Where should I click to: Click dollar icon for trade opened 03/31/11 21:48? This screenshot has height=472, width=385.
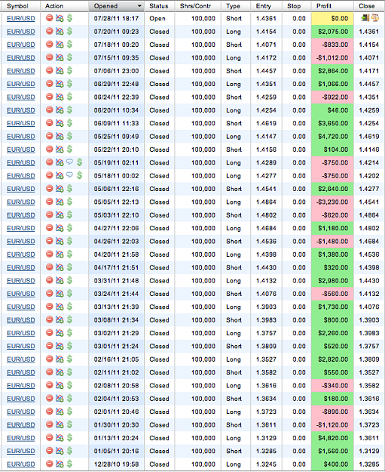click(x=69, y=280)
